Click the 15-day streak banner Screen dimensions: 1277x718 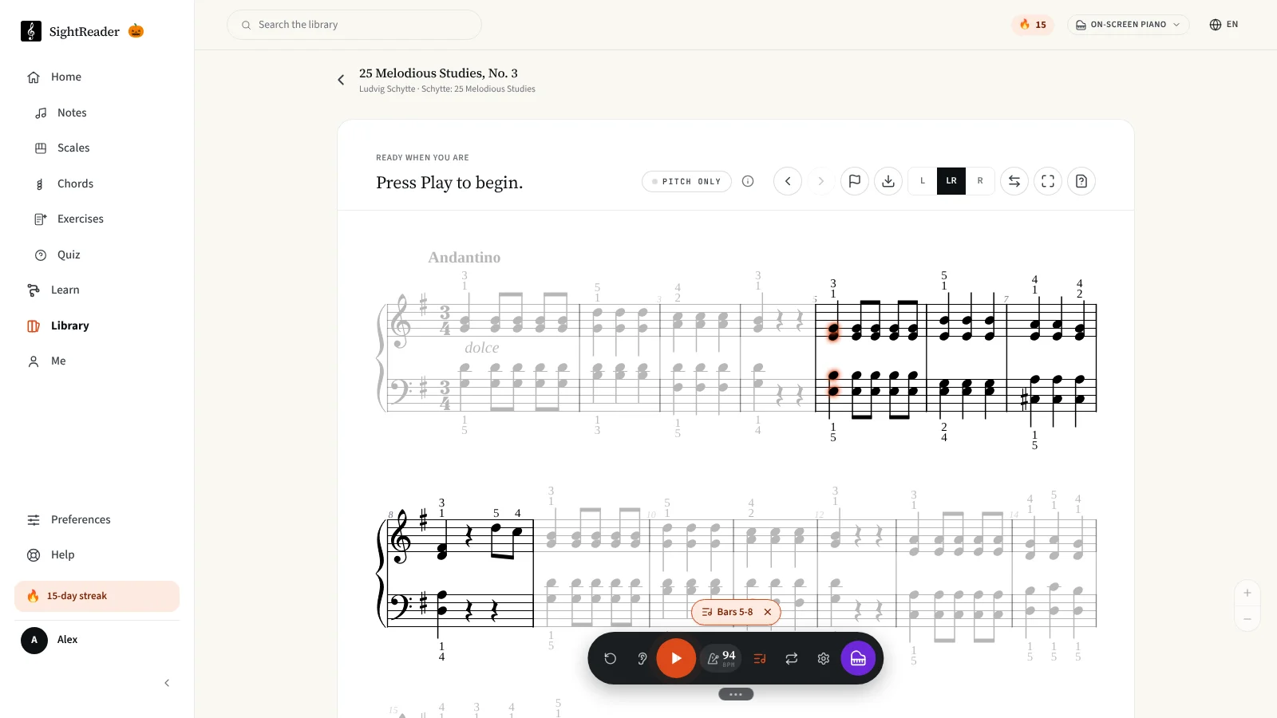97,596
